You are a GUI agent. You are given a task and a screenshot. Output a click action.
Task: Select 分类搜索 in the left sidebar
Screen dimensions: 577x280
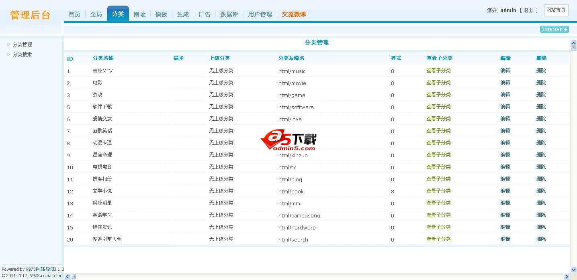(22, 55)
